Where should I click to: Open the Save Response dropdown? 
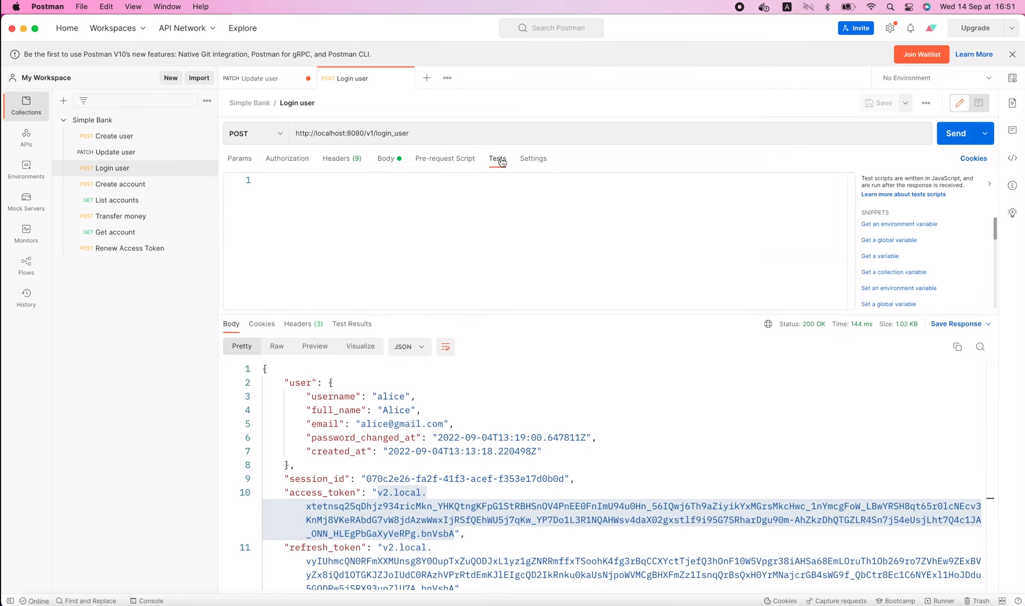pyautogui.click(x=960, y=324)
